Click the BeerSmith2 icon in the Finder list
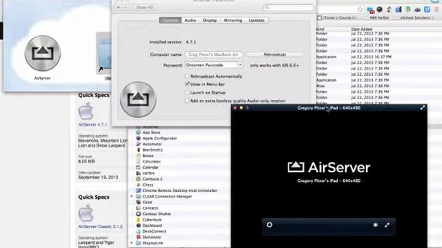This screenshot has width=442, height=248. pyautogui.click(x=138, y=150)
